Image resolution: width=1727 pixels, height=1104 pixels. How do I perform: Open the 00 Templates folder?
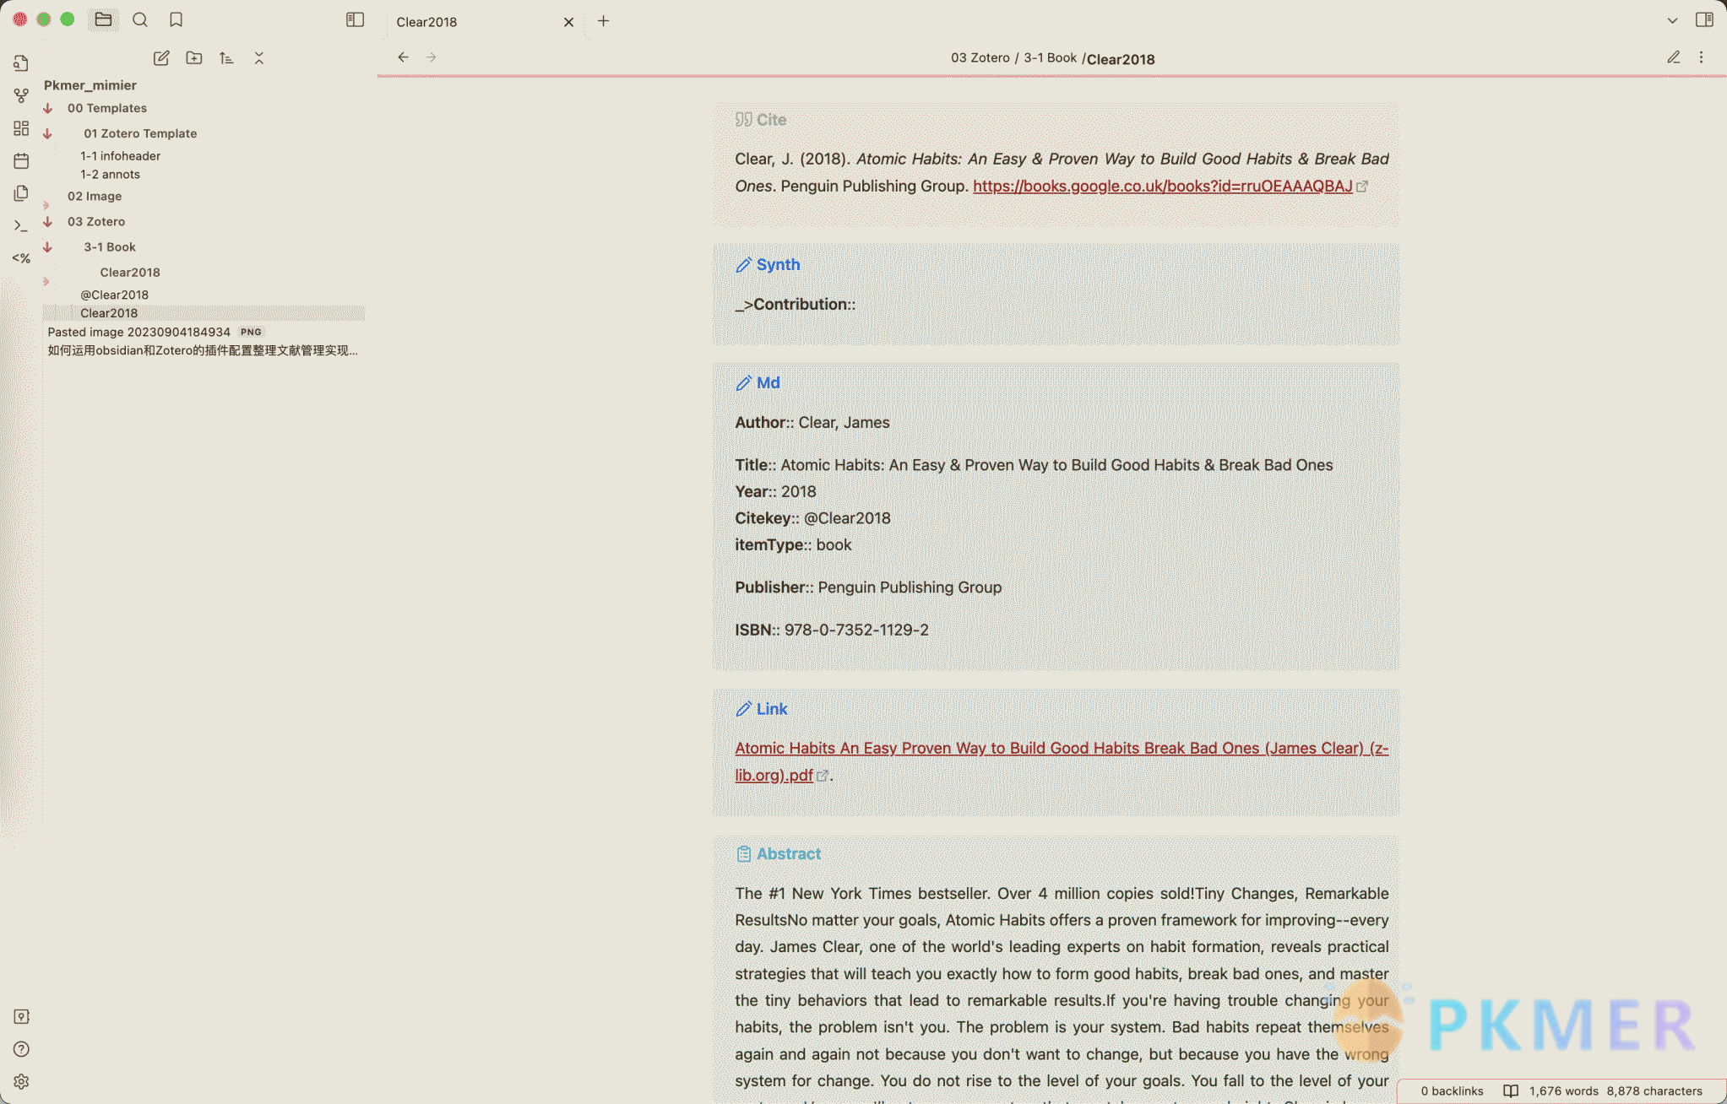[107, 107]
